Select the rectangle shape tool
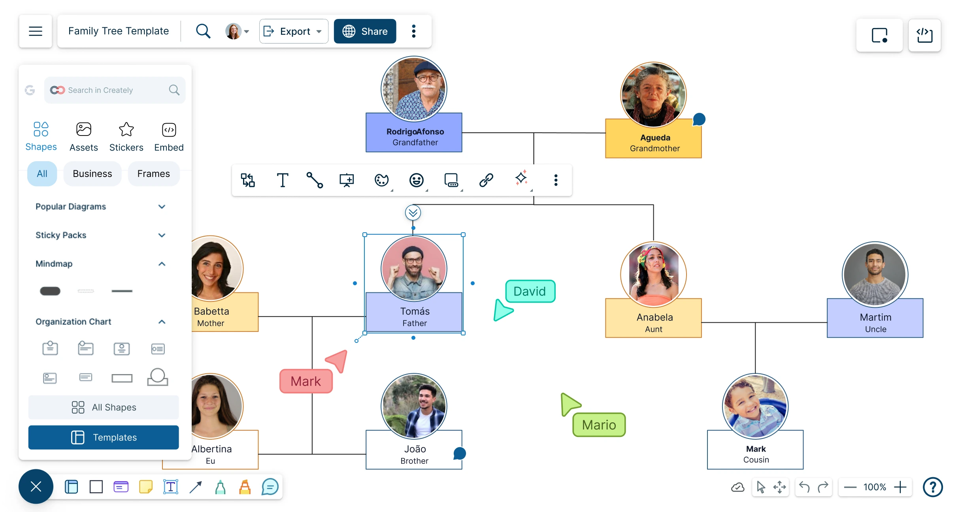 coord(96,487)
